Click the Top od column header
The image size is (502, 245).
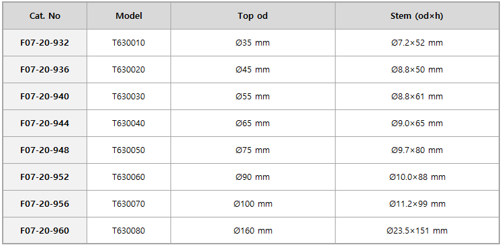[x=252, y=15]
